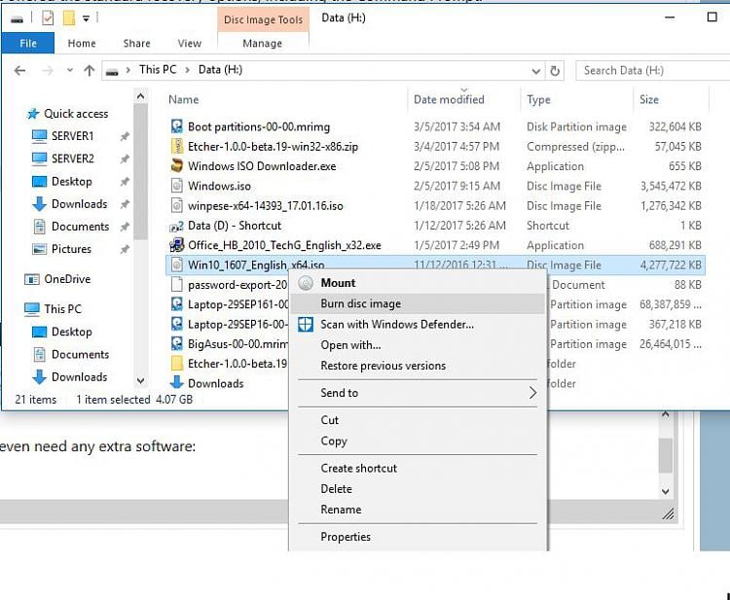The height and width of the screenshot is (600, 730).
Task: Sort files by Date modified column
Action: (x=449, y=99)
